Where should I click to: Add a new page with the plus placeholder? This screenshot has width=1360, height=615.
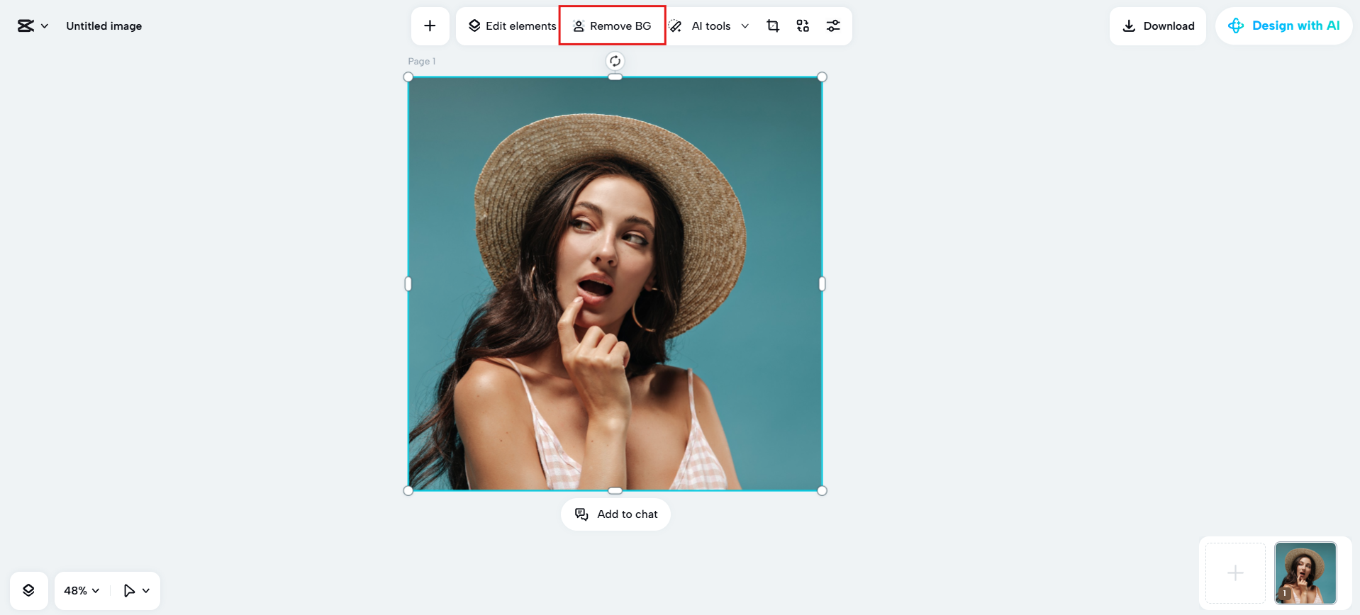(x=1235, y=572)
